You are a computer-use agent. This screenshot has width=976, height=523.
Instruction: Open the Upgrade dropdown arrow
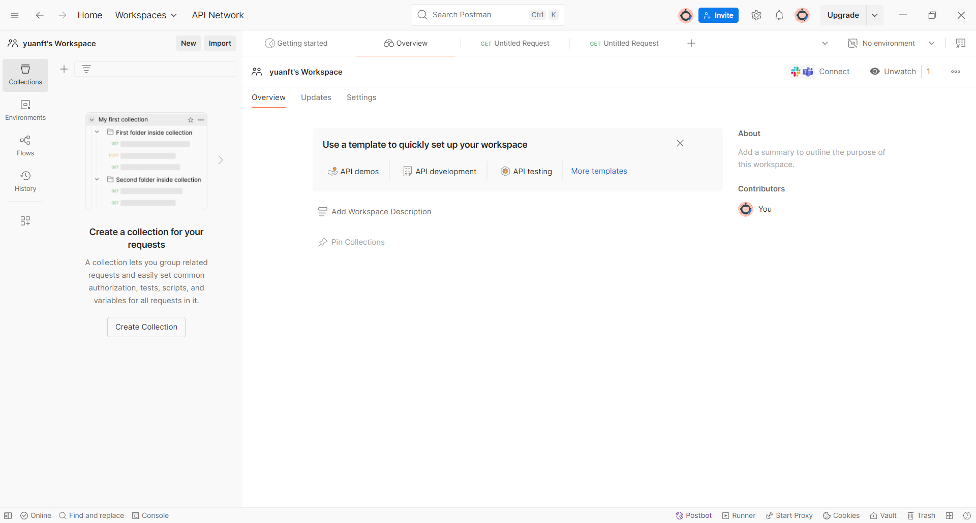pyautogui.click(x=875, y=15)
